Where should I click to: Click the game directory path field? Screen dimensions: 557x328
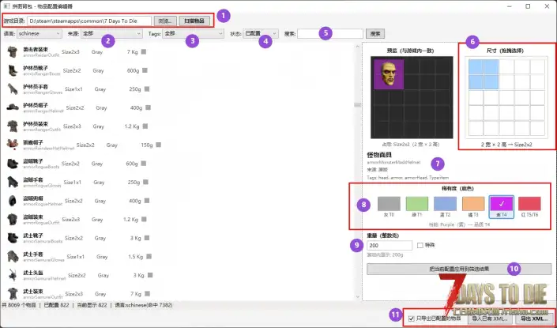tap(89, 21)
